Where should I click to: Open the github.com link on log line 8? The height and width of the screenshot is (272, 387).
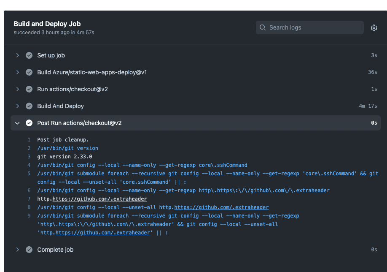[x=221, y=207]
